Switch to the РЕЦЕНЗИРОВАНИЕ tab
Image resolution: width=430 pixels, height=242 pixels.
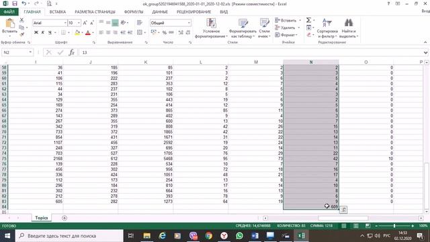pyautogui.click(x=194, y=12)
